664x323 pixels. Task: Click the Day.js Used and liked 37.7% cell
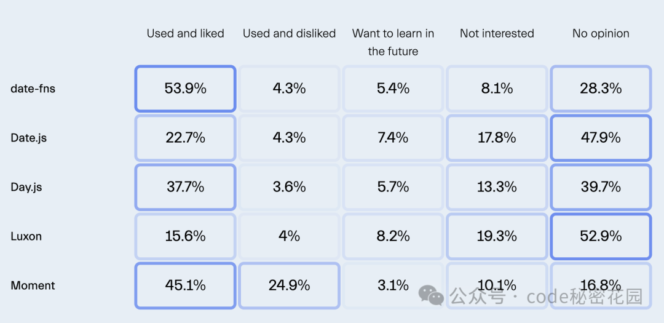(185, 187)
